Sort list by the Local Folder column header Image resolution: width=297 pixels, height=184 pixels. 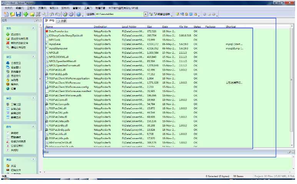(134, 26)
